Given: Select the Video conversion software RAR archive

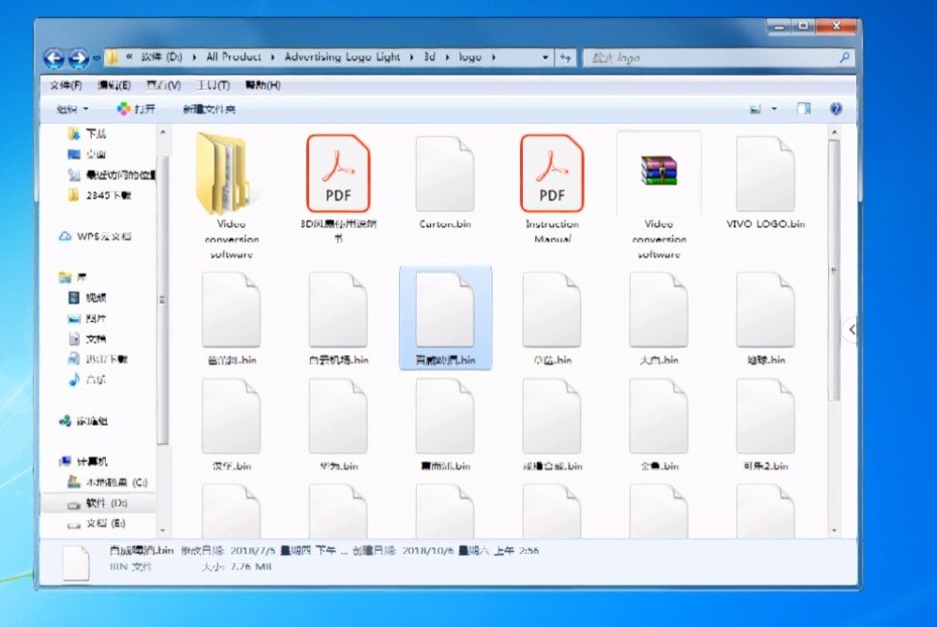Looking at the screenshot, I should coord(659,196).
